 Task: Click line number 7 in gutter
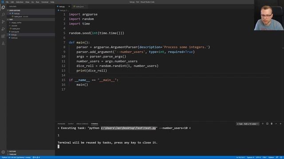tap(64, 42)
